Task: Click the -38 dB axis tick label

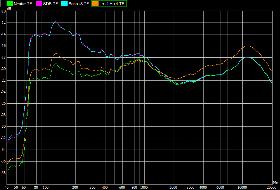Action: [x=3, y=173]
